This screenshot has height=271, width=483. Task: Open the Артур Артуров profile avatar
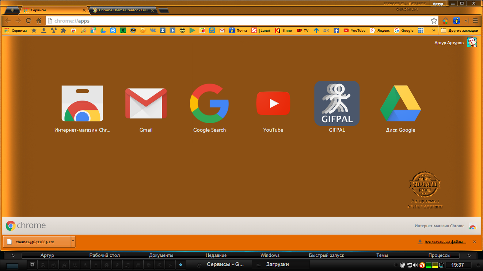[472, 43]
